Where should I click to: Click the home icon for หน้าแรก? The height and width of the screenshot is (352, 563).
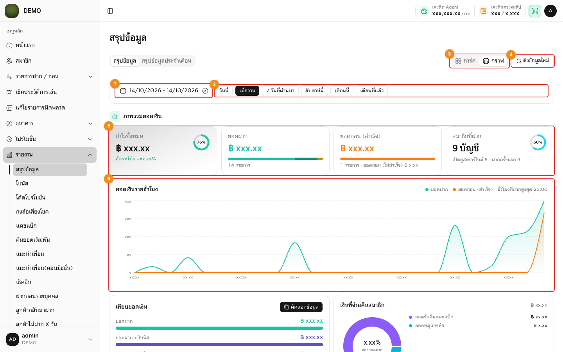(x=9, y=45)
